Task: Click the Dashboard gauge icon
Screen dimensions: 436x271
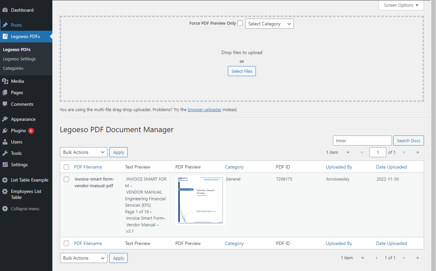Action: [x=5, y=10]
